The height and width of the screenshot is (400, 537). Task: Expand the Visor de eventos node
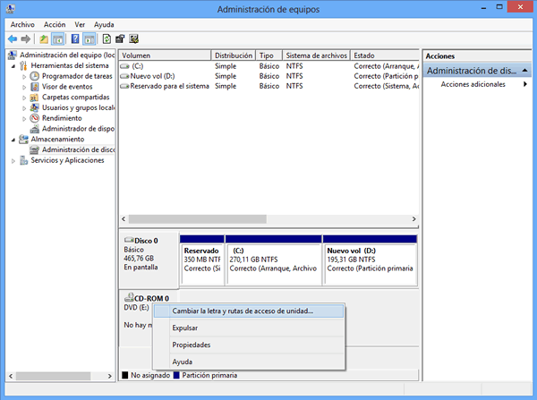tap(24, 87)
